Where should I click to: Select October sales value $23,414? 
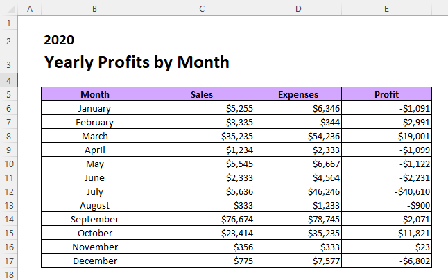[x=201, y=233]
